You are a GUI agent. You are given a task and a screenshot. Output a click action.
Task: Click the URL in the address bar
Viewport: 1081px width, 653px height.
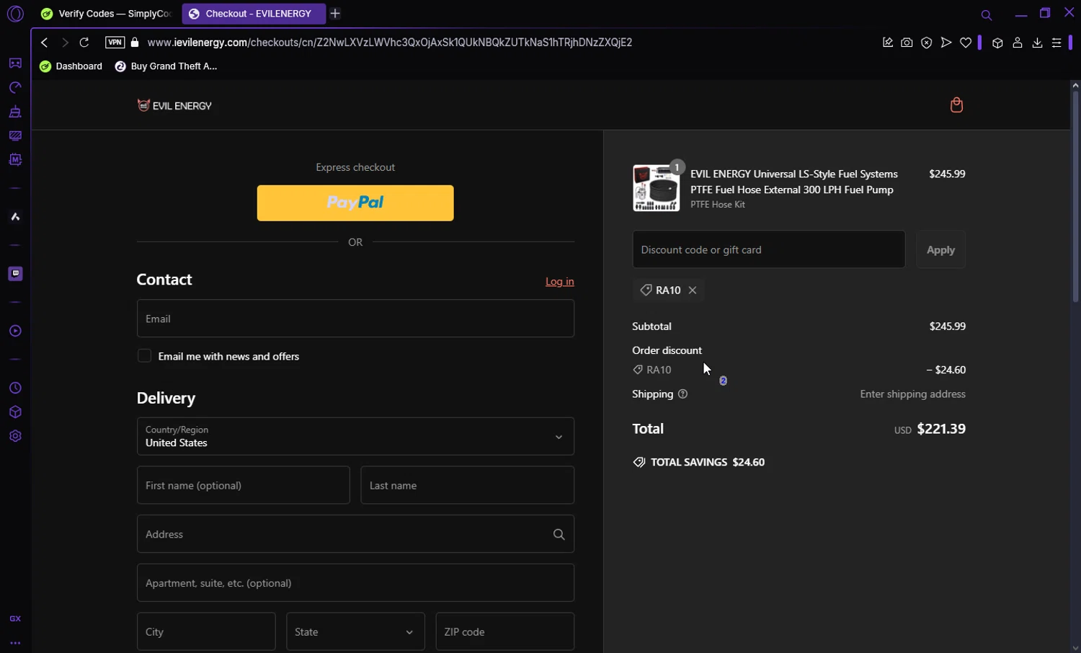[x=390, y=43]
